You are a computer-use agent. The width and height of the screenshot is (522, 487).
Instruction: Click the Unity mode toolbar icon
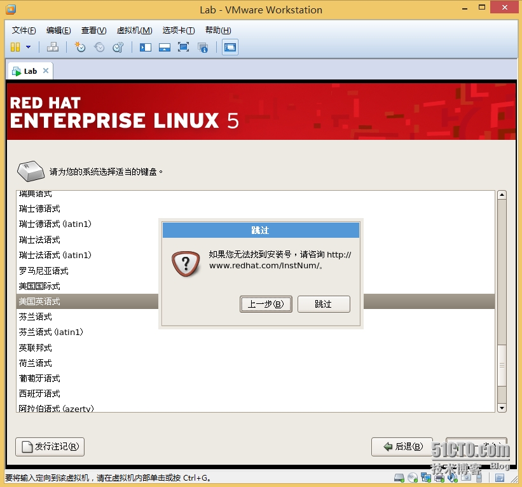point(203,47)
